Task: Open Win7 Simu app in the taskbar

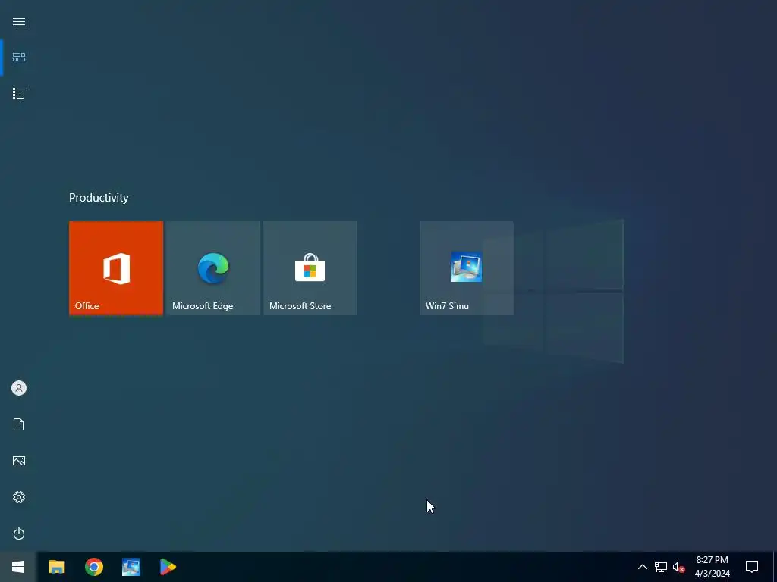Action: point(131,567)
